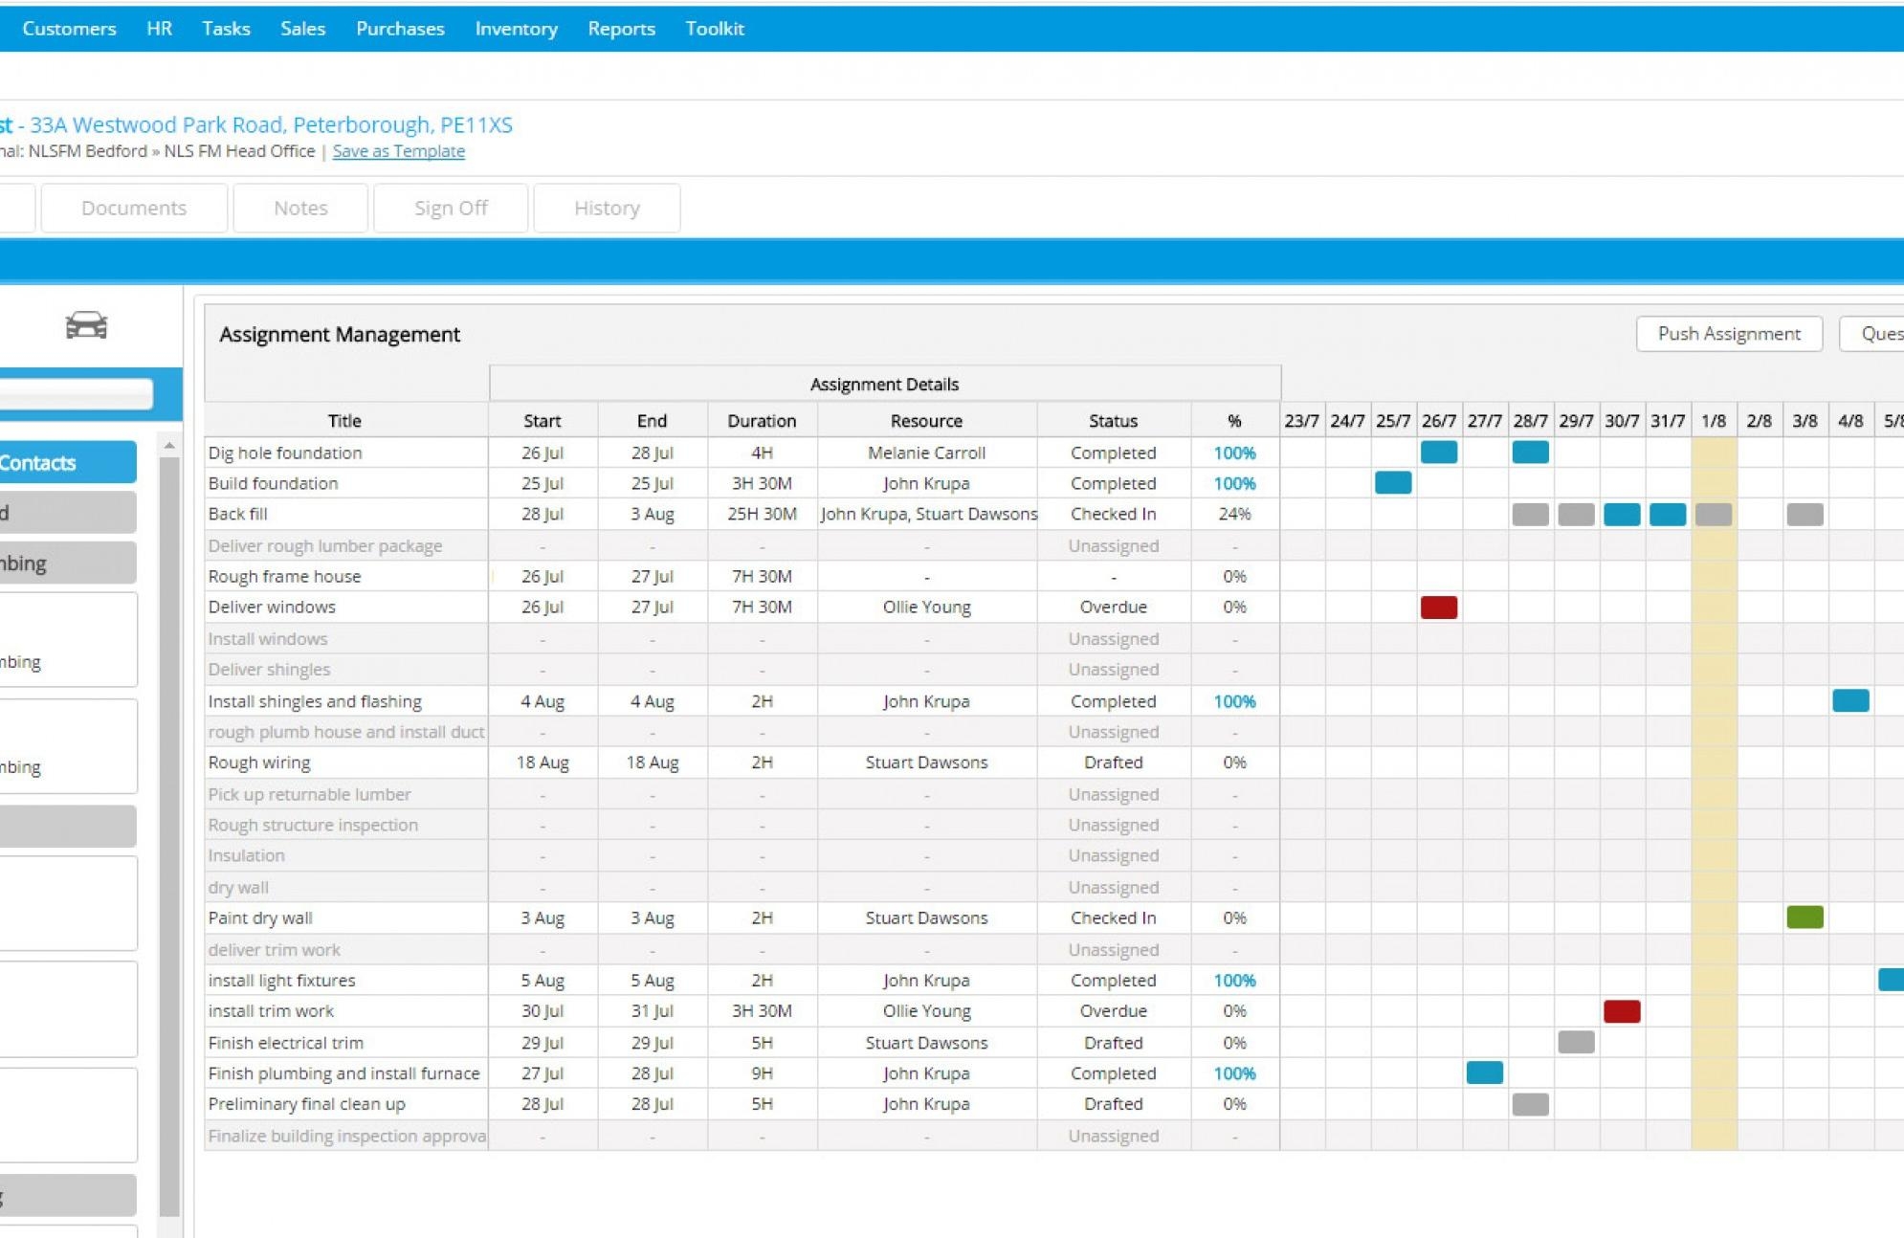Open the HR menu
This screenshot has width=1904, height=1238.
coord(159,29)
